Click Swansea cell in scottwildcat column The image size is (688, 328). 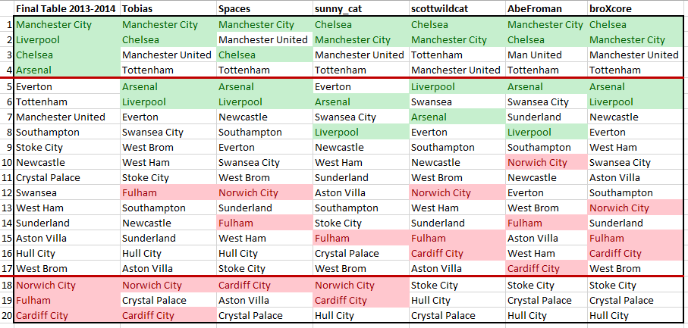click(x=457, y=102)
